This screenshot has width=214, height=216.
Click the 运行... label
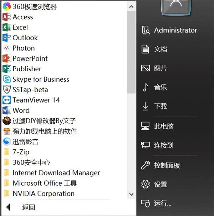(163, 203)
